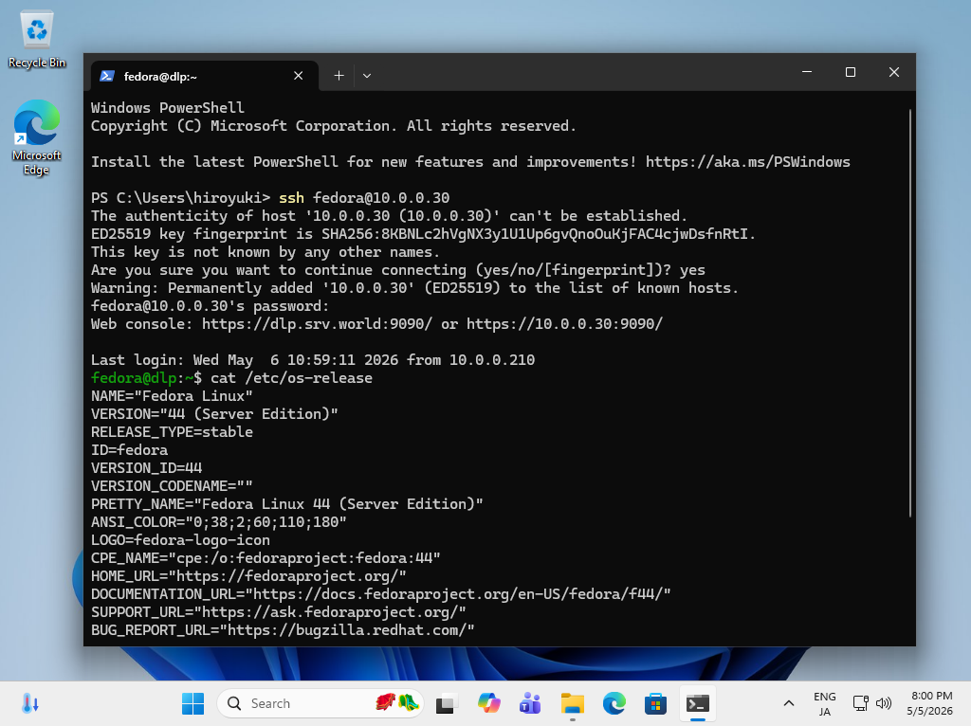Click 'NAME="Fedora Linux"' line
The width and height of the screenshot is (971, 726).
click(x=172, y=396)
